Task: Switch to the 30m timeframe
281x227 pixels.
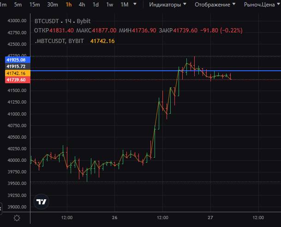Action: pos(53,5)
